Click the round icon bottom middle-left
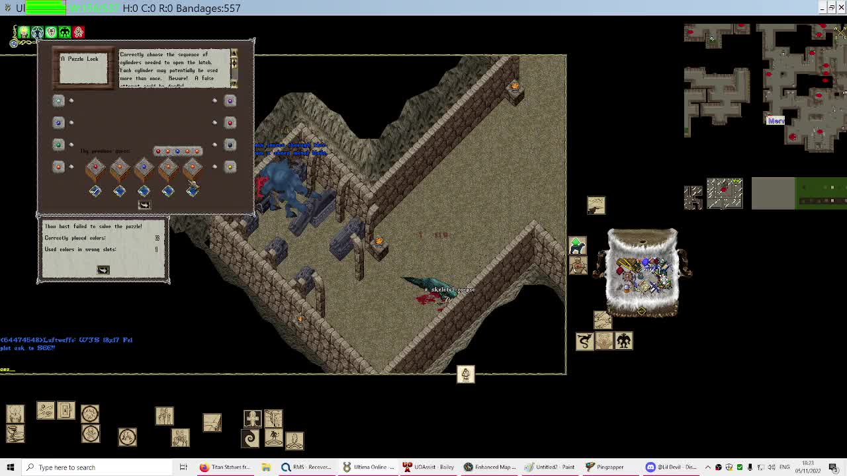This screenshot has width=847, height=476. click(128, 436)
